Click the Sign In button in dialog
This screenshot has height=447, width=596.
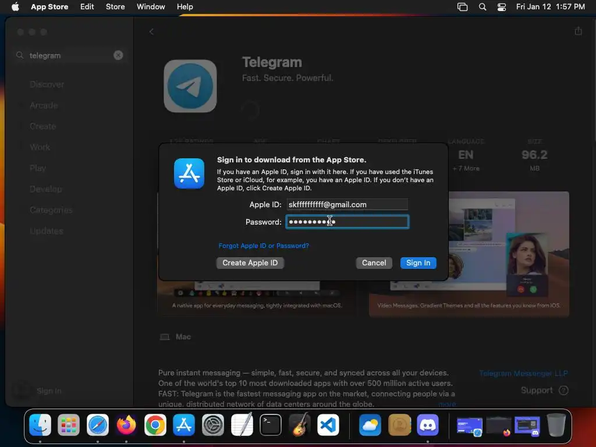(418, 262)
